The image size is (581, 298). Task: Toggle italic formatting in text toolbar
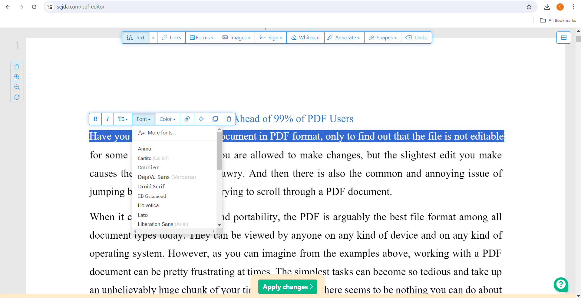click(x=107, y=119)
